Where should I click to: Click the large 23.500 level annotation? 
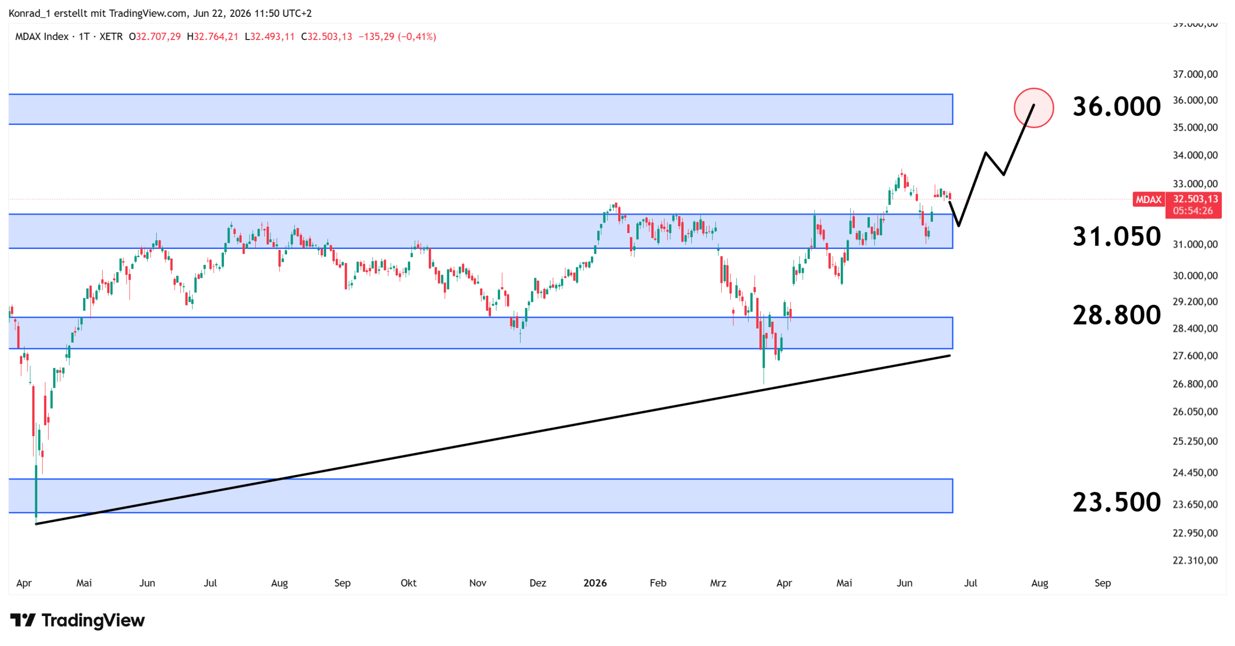(x=1116, y=502)
